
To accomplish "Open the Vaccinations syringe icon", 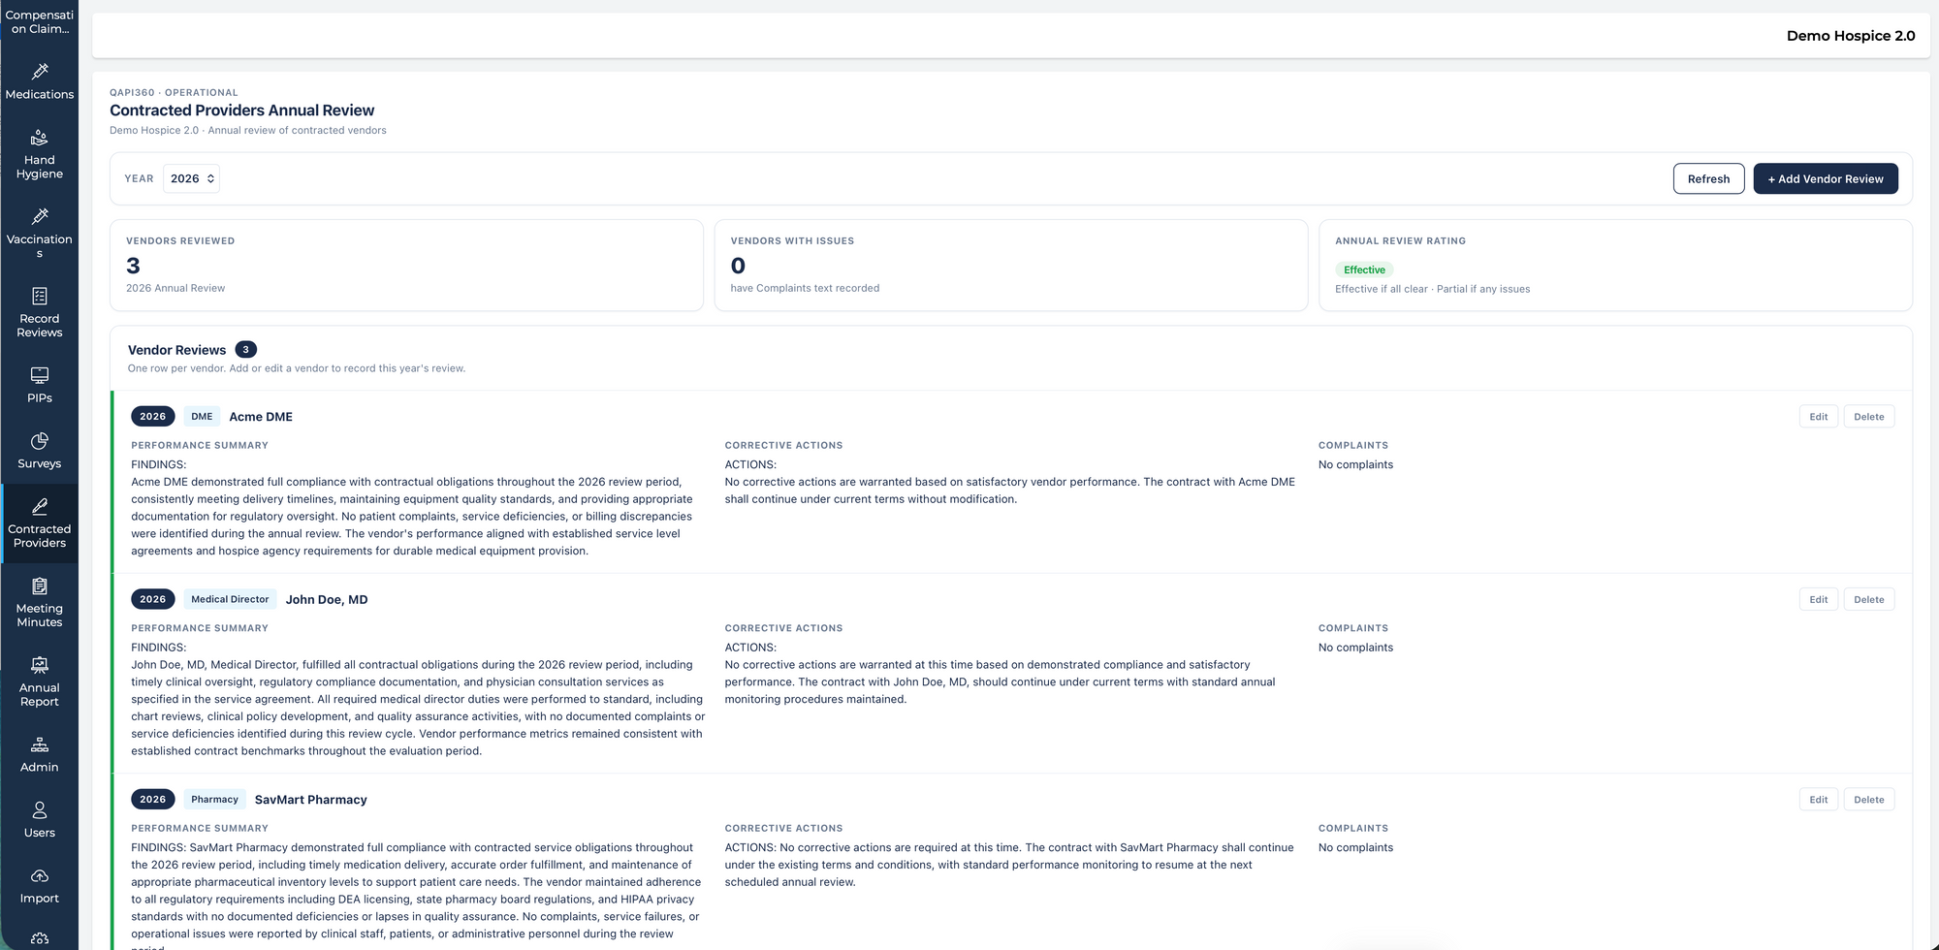I will (x=40, y=216).
